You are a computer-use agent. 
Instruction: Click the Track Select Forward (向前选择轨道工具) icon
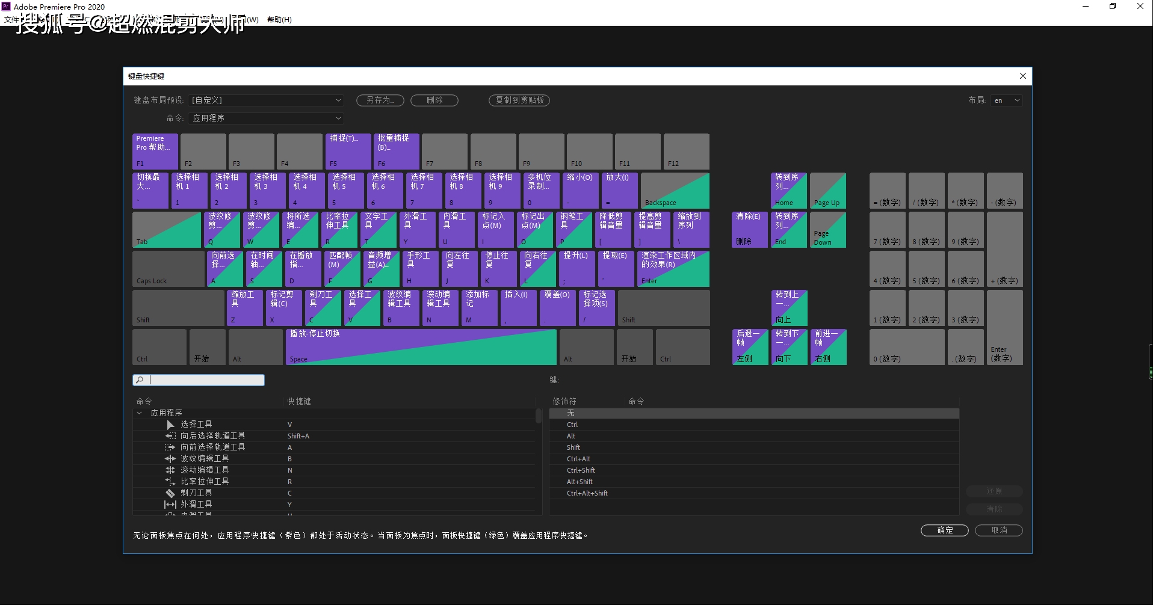(170, 447)
